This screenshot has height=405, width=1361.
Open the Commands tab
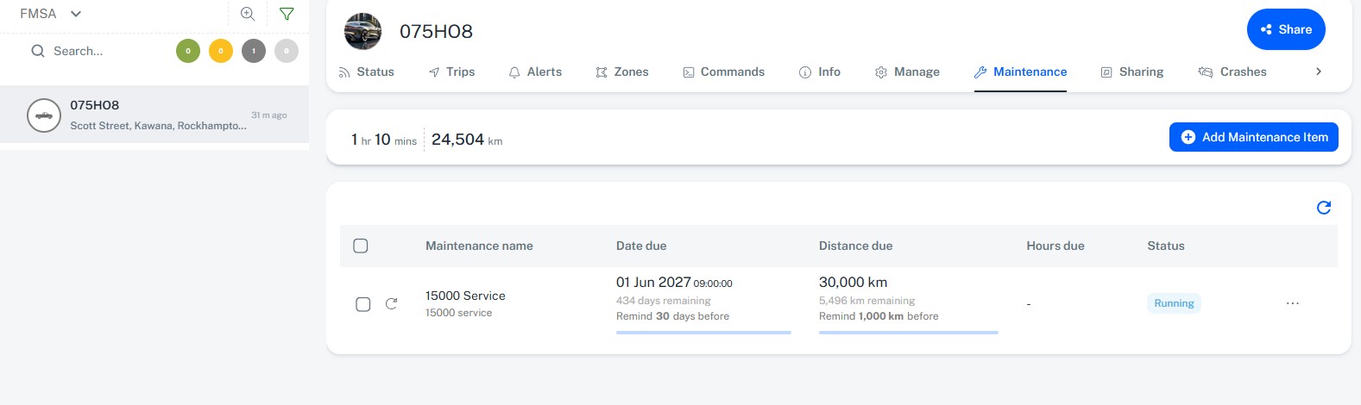(x=723, y=72)
